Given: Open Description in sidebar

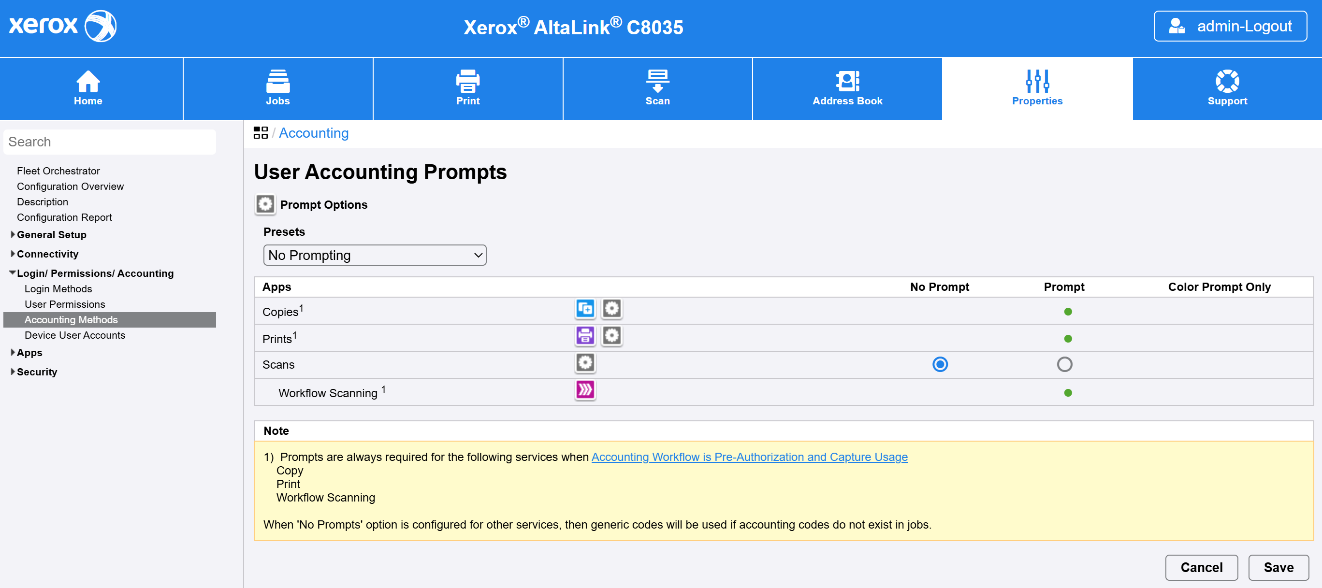Looking at the screenshot, I should tap(43, 202).
